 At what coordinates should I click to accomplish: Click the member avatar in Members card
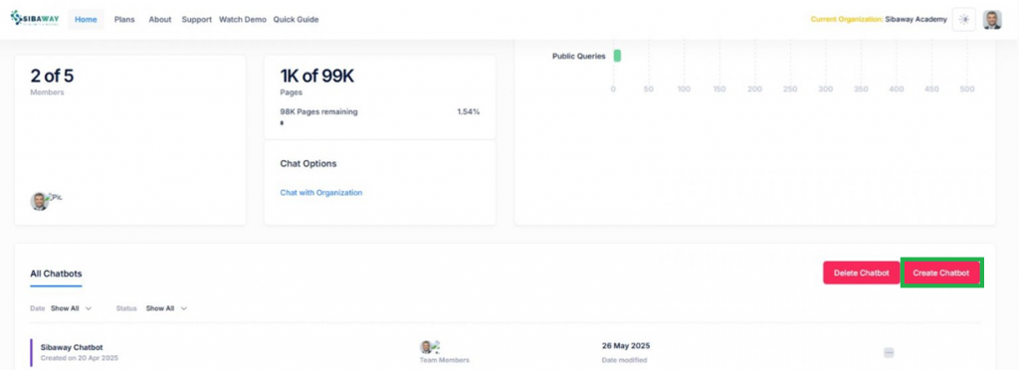(x=40, y=201)
